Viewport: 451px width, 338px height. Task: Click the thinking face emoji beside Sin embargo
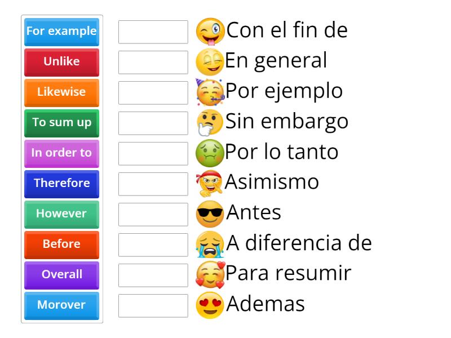coord(210,123)
